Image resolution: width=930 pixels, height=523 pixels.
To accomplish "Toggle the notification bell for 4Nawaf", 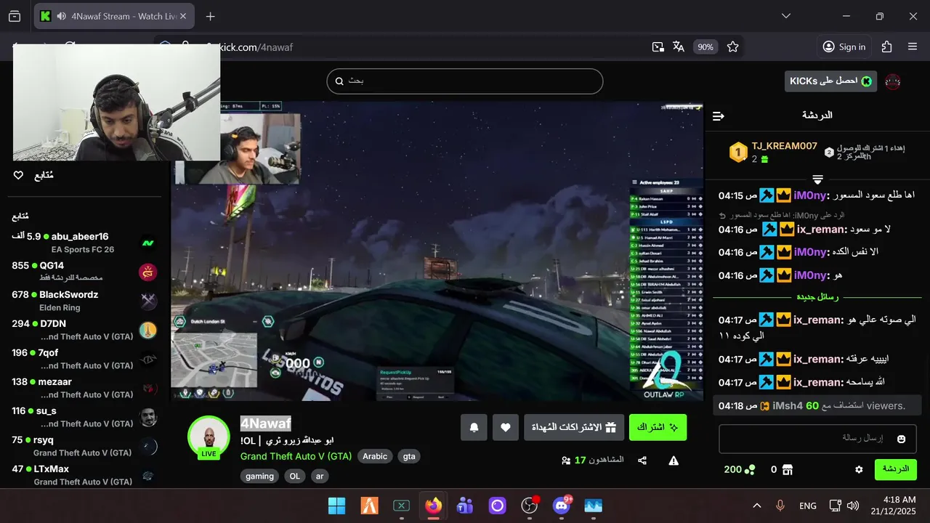I will (x=474, y=427).
